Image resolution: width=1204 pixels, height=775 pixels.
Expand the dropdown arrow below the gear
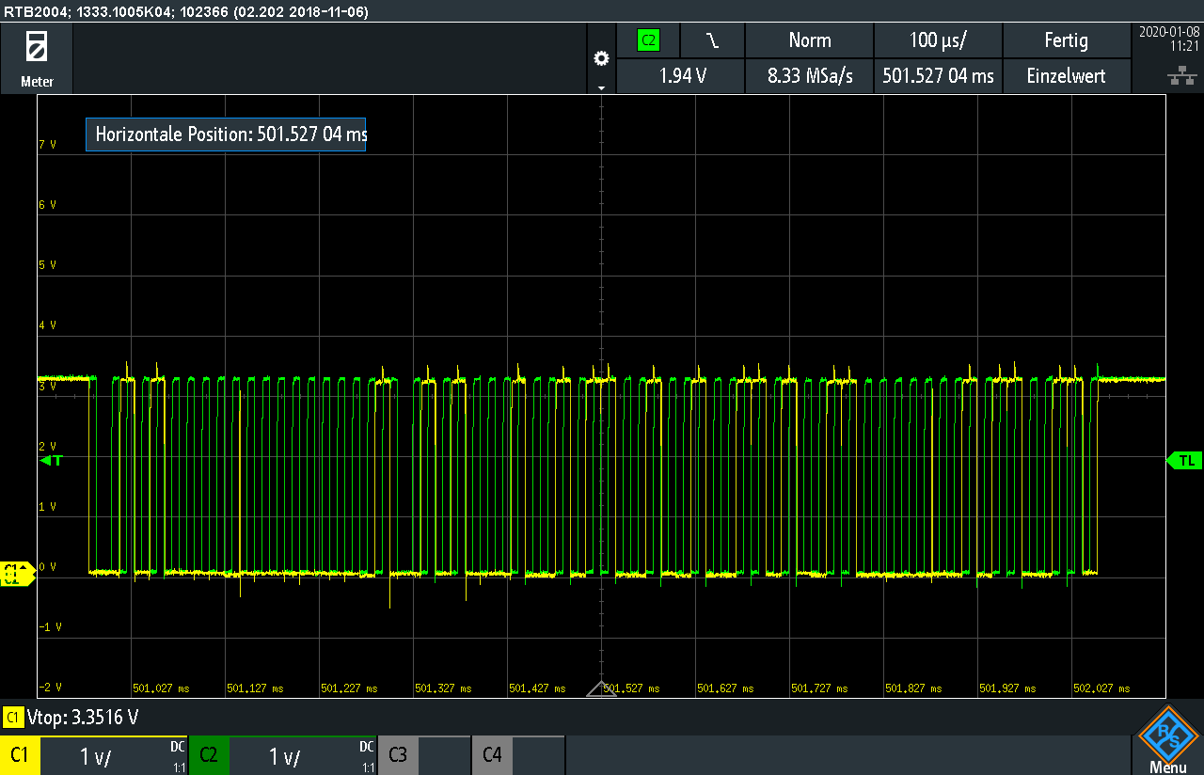602,87
